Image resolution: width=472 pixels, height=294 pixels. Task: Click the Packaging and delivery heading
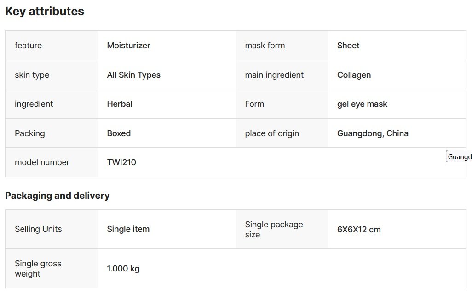tap(57, 196)
